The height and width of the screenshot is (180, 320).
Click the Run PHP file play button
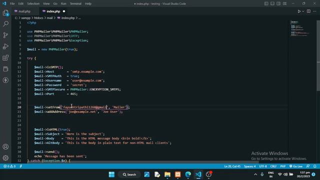click(299, 11)
